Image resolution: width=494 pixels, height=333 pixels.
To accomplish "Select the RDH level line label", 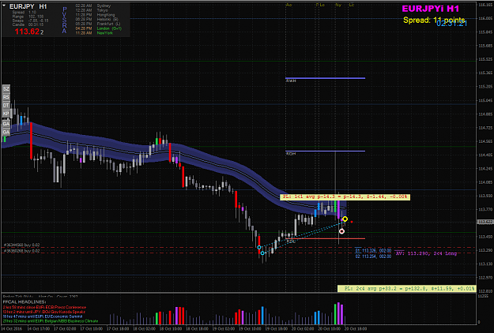I will [291, 154].
